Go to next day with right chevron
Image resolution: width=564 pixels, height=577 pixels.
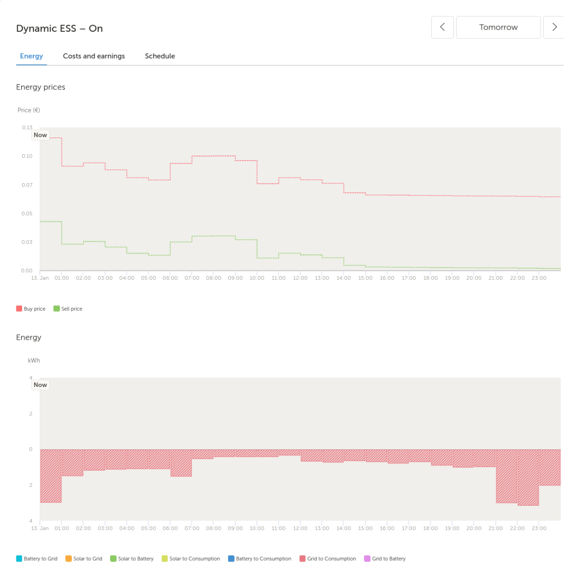click(554, 27)
